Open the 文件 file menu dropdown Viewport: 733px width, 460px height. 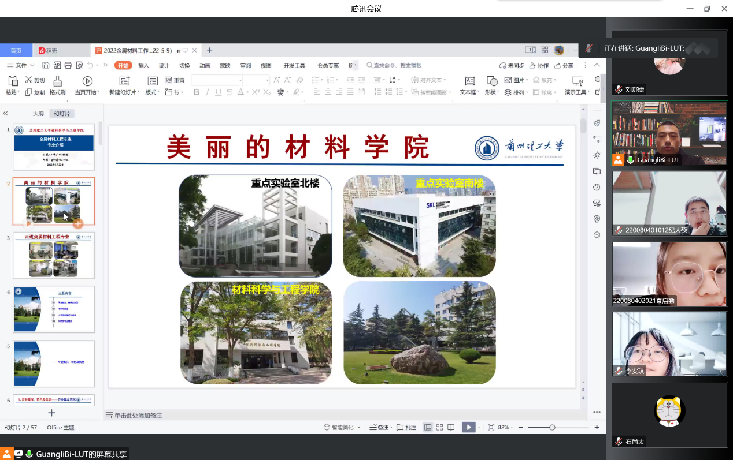(x=20, y=65)
